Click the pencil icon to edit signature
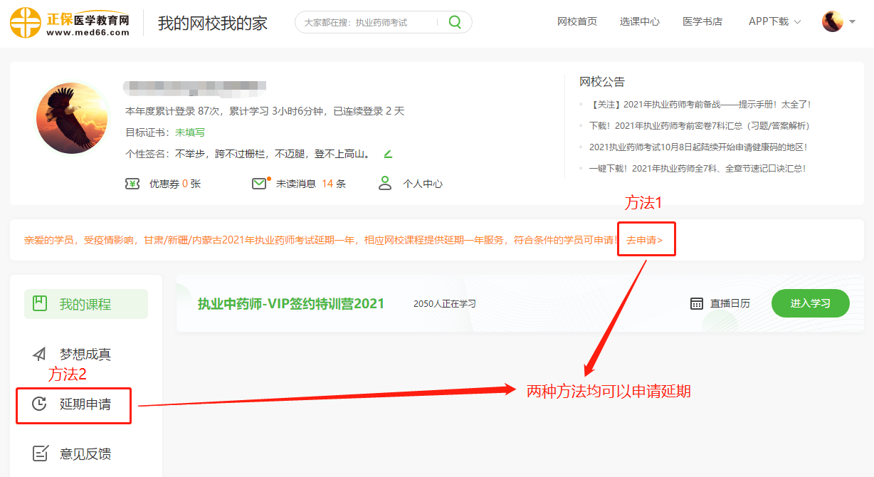 coord(388,154)
